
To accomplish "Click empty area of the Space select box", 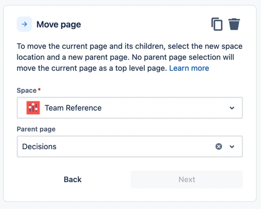I will point(164,108).
